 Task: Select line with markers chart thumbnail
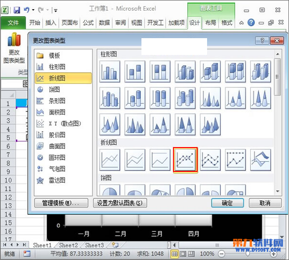tap(185, 160)
